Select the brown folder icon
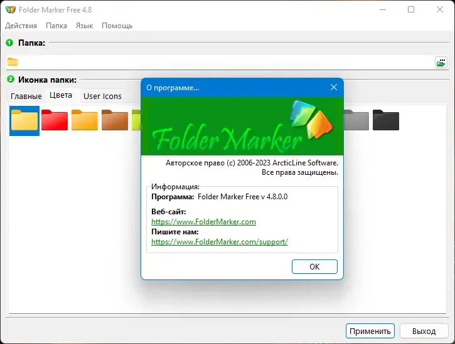The width and height of the screenshot is (455, 344). point(115,120)
